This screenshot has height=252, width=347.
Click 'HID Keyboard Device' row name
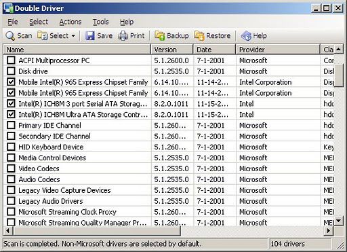51,147
